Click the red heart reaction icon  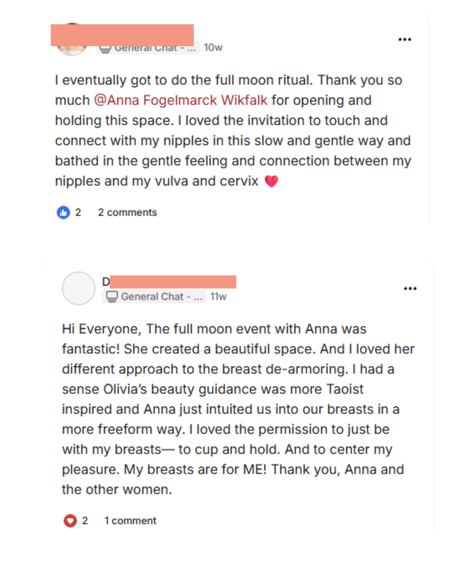tap(70, 521)
